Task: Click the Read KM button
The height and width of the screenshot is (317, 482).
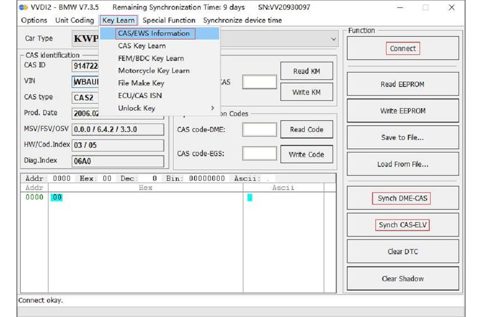Action: coord(307,71)
